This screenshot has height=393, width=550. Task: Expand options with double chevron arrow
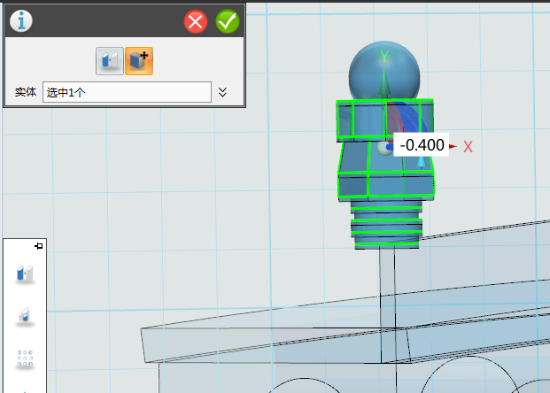point(223,92)
